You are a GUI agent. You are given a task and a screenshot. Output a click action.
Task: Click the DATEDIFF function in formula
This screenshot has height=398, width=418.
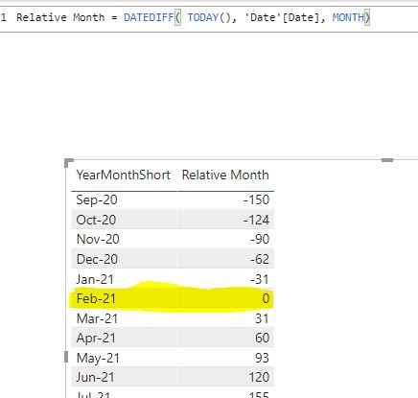tap(149, 17)
